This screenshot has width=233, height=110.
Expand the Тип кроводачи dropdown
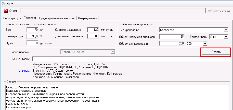click(x=226, y=30)
